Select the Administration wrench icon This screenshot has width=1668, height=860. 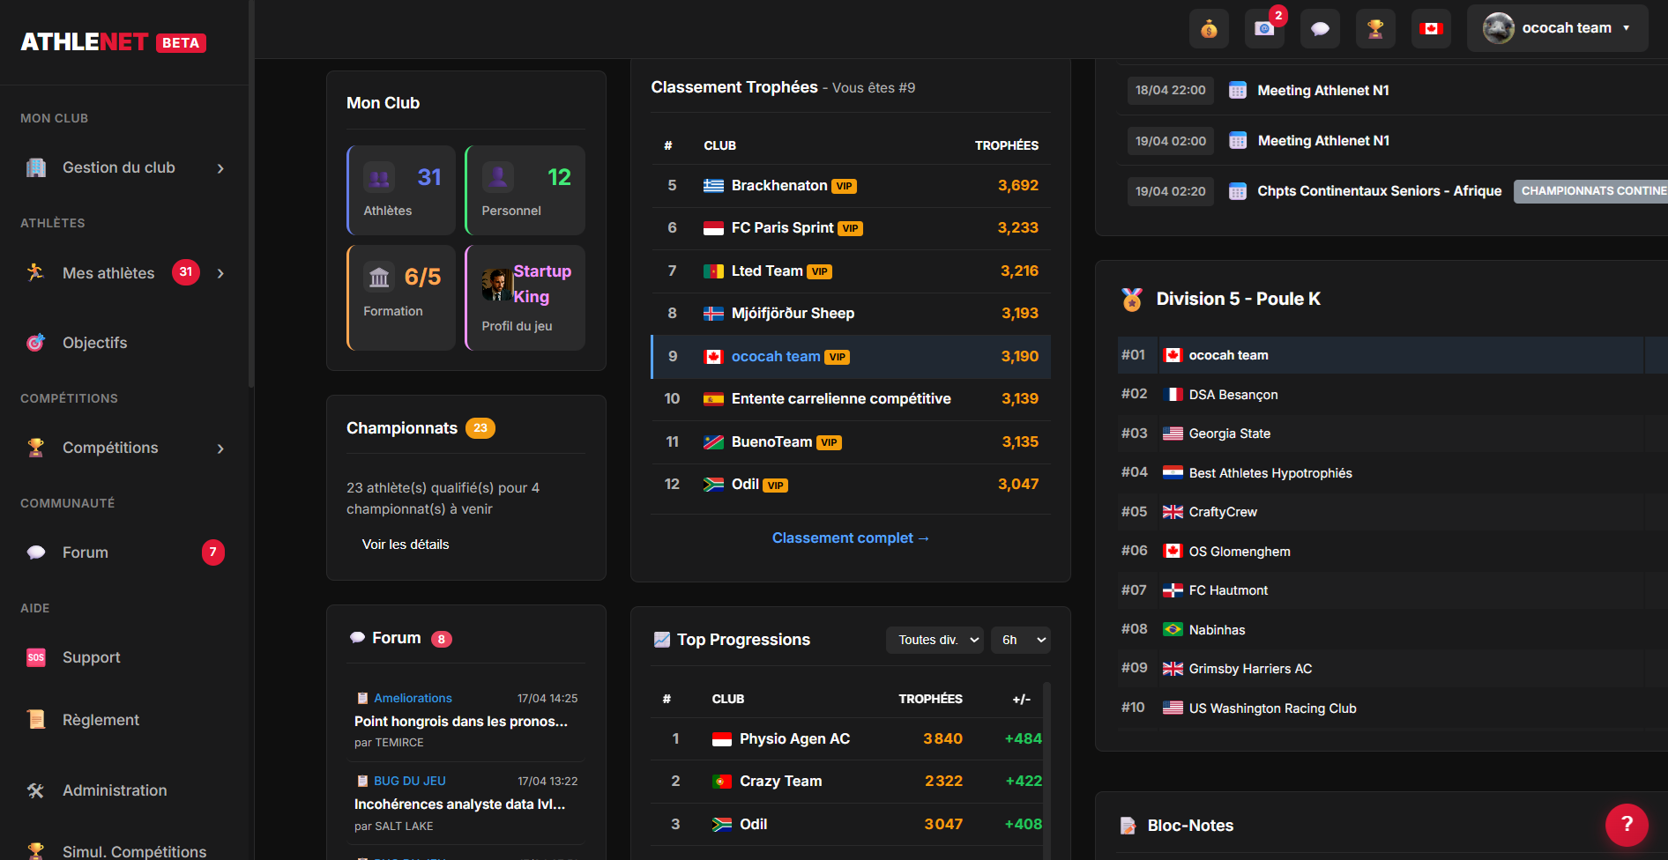pyautogui.click(x=36, y=790)
